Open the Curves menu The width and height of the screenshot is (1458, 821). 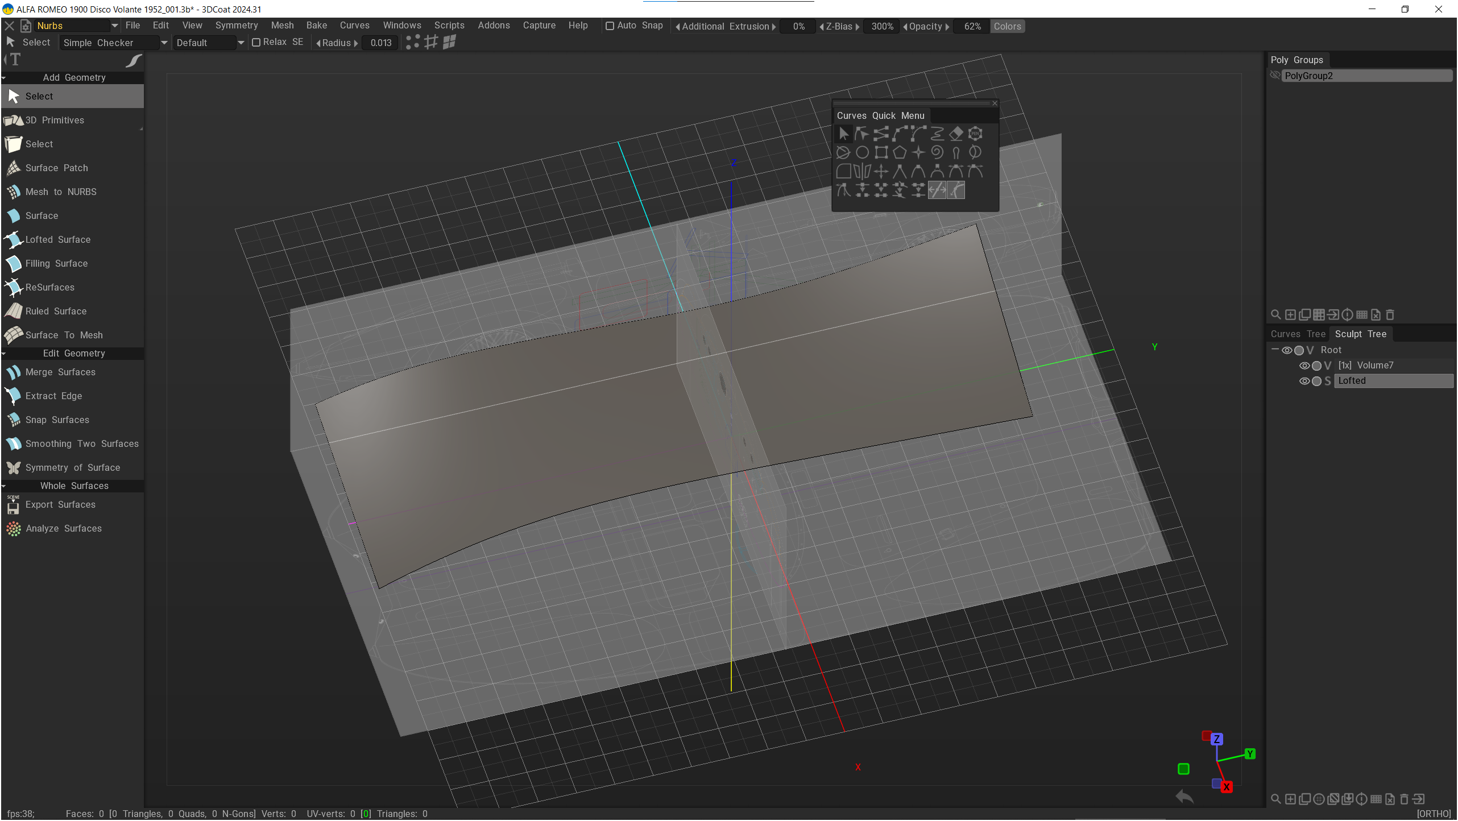(x=354, y=26)
